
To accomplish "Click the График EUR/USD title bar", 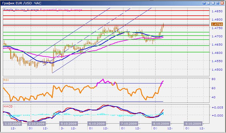I will [x=85, y=3].
